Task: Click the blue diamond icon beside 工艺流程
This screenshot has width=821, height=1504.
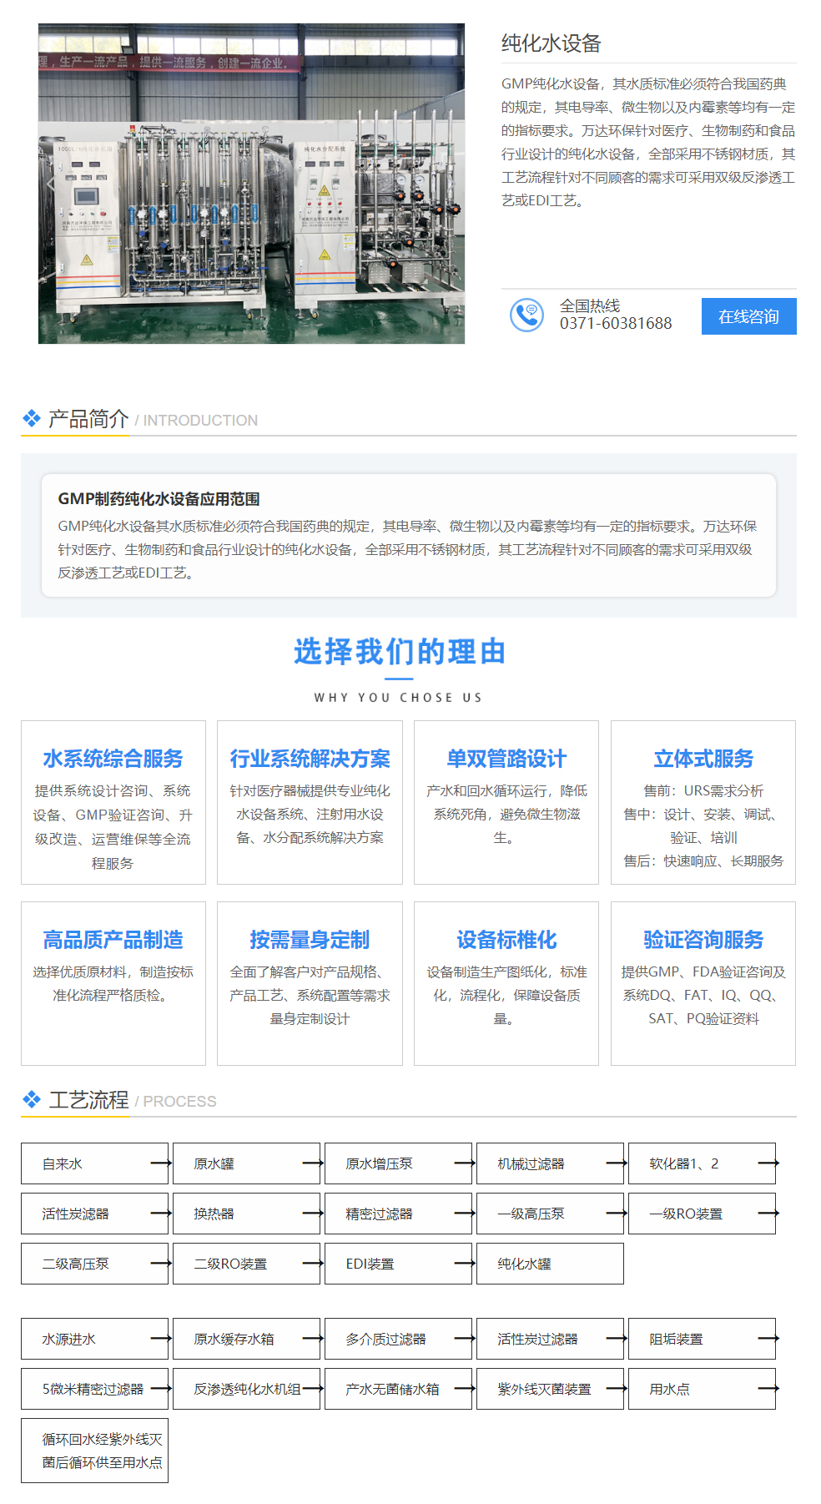Action: click(32, 1100)
